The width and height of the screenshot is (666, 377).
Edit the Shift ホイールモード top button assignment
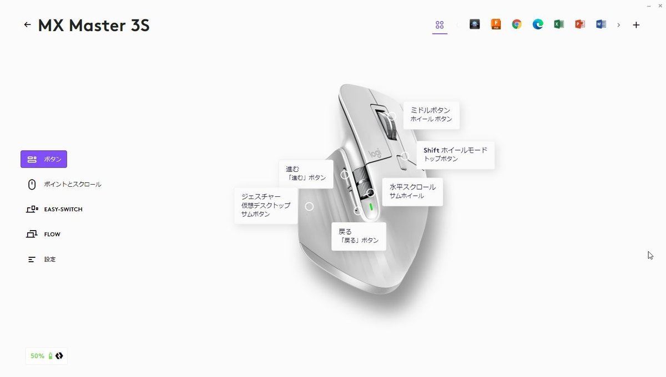click(455, 155)
